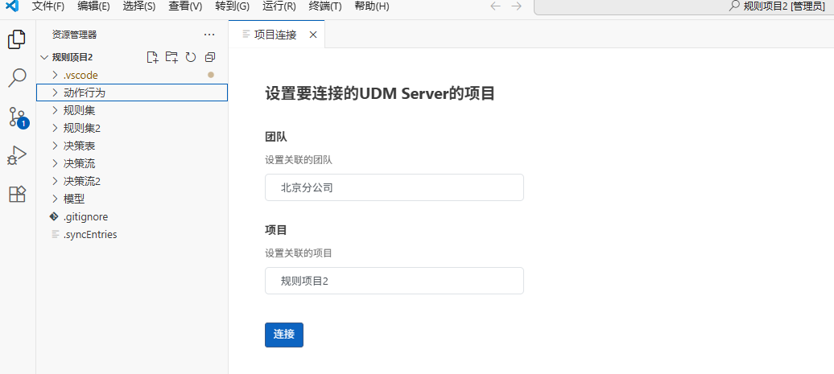Open the 文件(F) menu
This screenshot has width=834, height=374.
(x=47, y=6)
